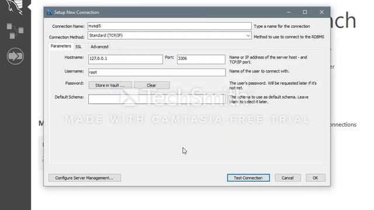
Task: Cancel the new connection setup
Action: [288, 178]
